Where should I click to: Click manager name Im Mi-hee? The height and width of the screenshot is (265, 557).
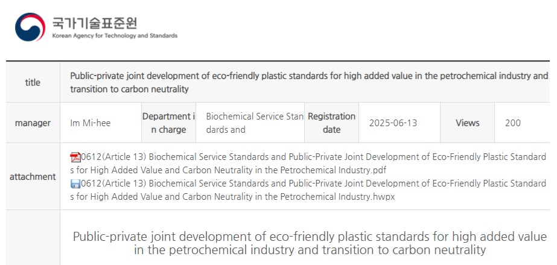point(91,123)
